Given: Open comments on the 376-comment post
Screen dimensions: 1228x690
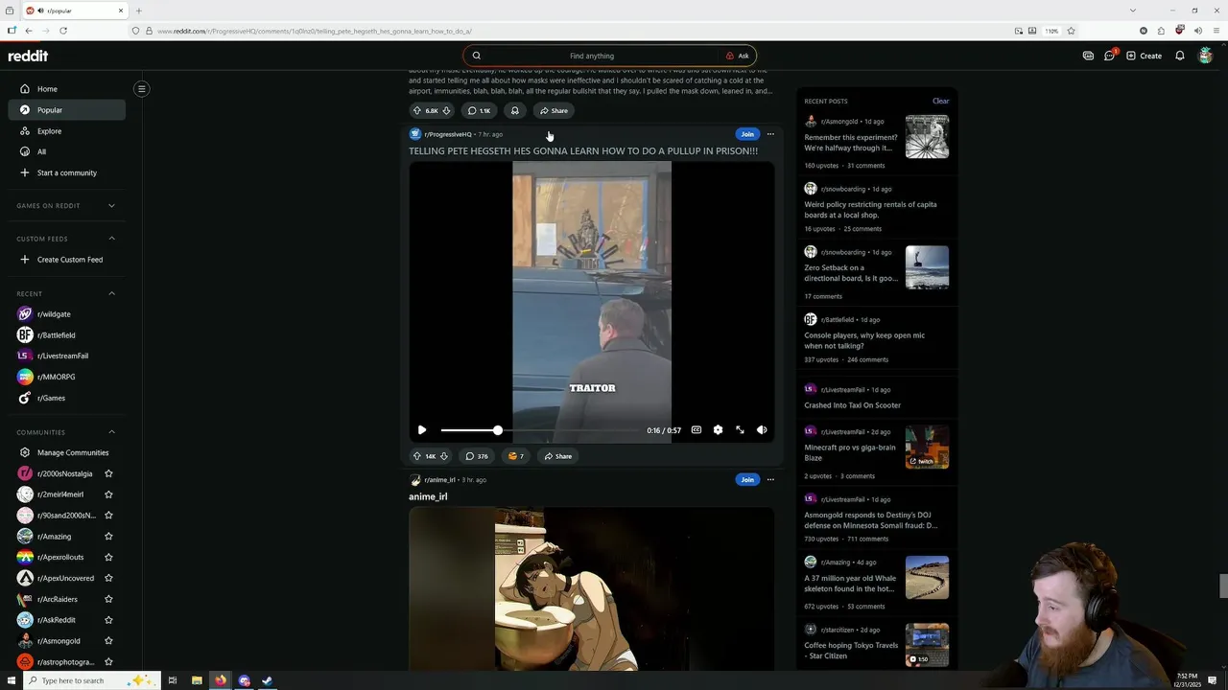Looking at the screenshot, I should point(477,456).
